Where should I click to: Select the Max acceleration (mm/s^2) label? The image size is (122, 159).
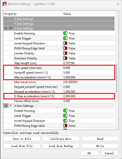click(x=32, y=77)
